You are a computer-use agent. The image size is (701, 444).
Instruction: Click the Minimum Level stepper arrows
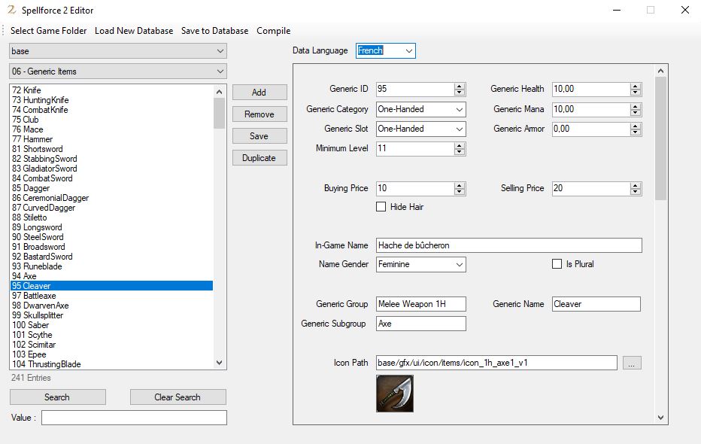pyautogui.click(x=459, y=148)
